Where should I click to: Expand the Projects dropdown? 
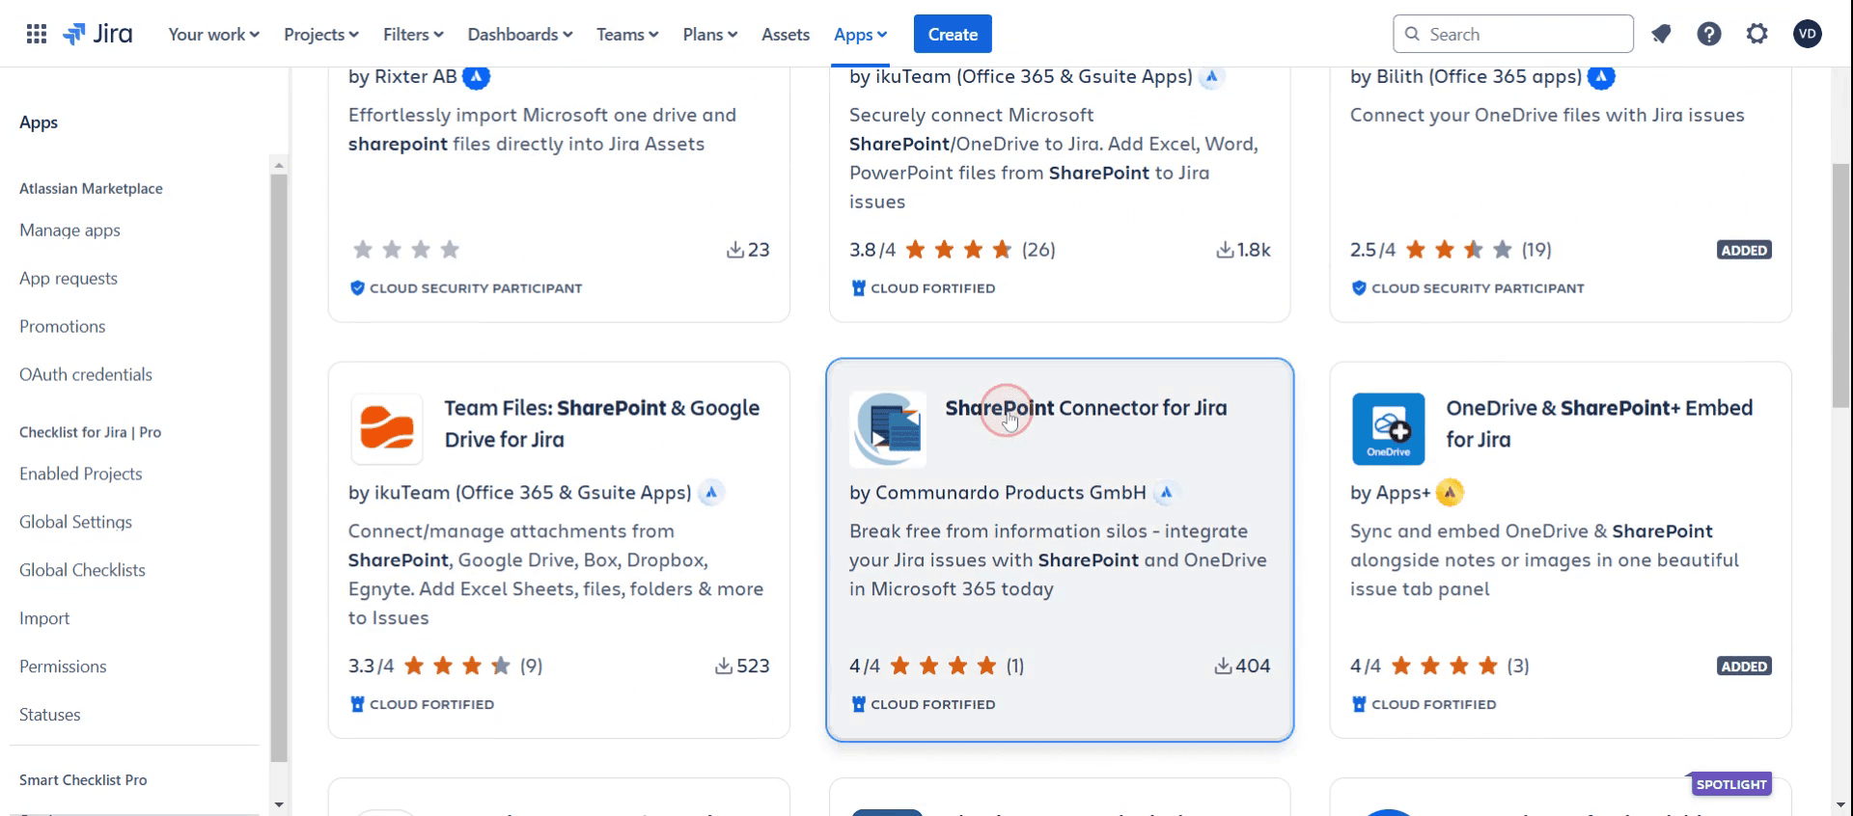(x=320, y=34)
